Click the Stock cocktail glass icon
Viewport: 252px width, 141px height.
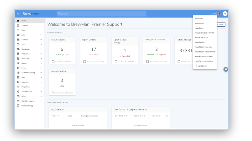click(18, 44)
